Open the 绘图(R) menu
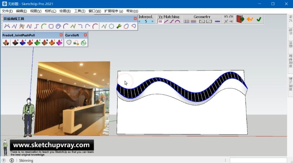The height and width of the screenshot is (163, 293). 65,11
